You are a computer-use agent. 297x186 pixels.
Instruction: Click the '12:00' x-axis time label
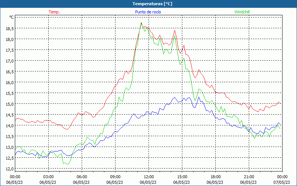[x=149, y=177]
